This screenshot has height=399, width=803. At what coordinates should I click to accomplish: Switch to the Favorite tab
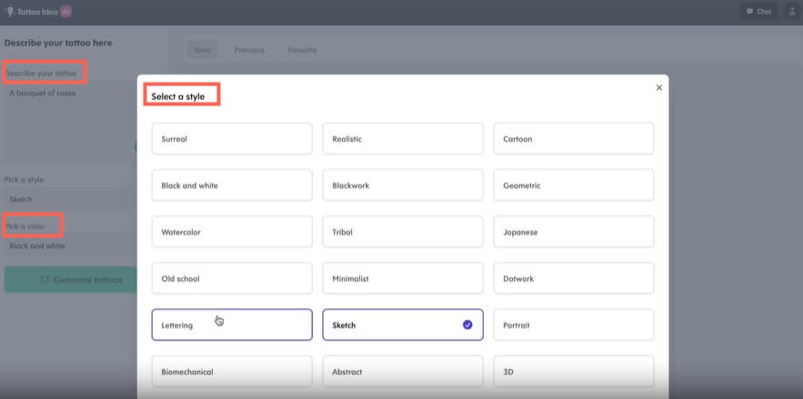pos(302,50)
